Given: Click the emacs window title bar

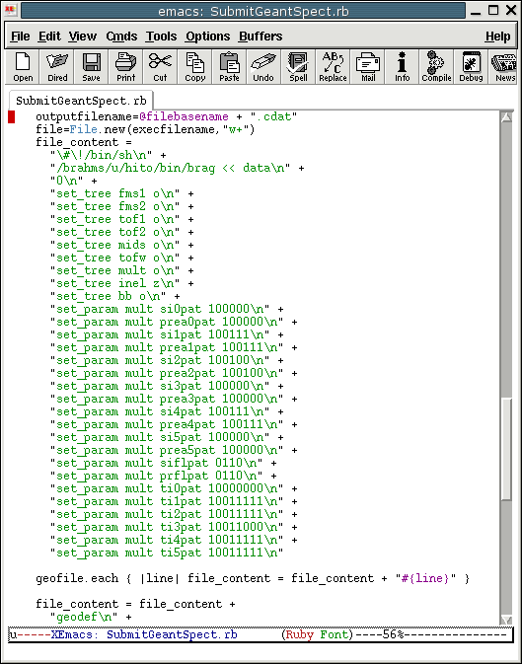Looking at the screenshot, I should 243,11.
